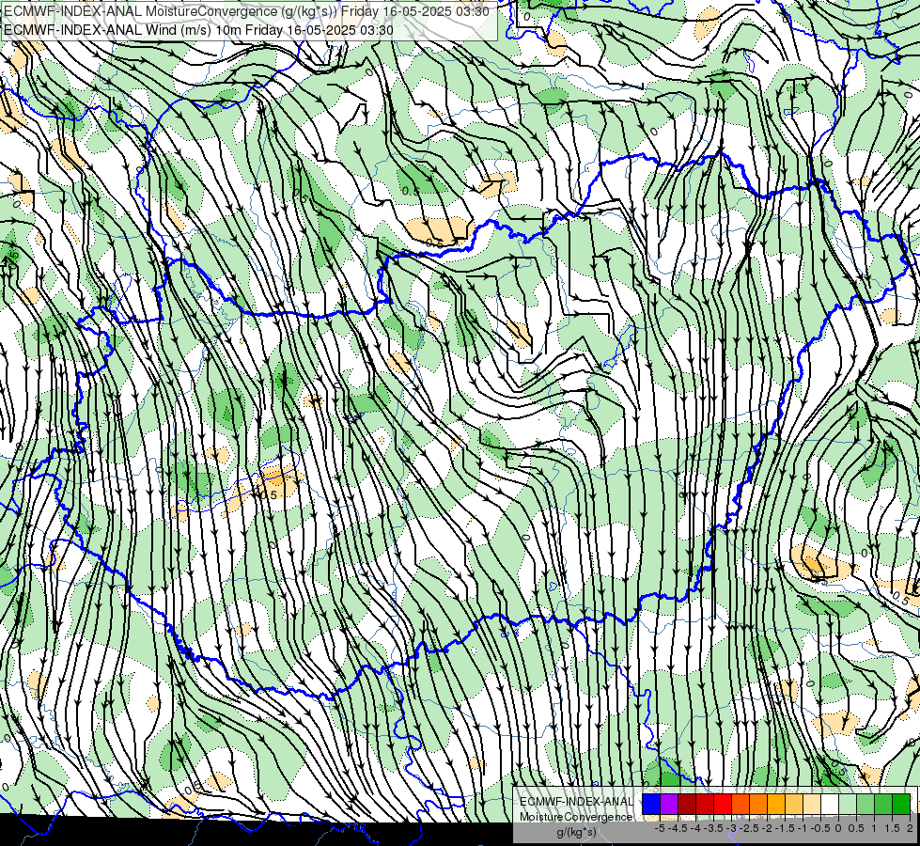Click the Wind (m/s) 10m title line
The image size is (920, 846).
click(198, 29)
